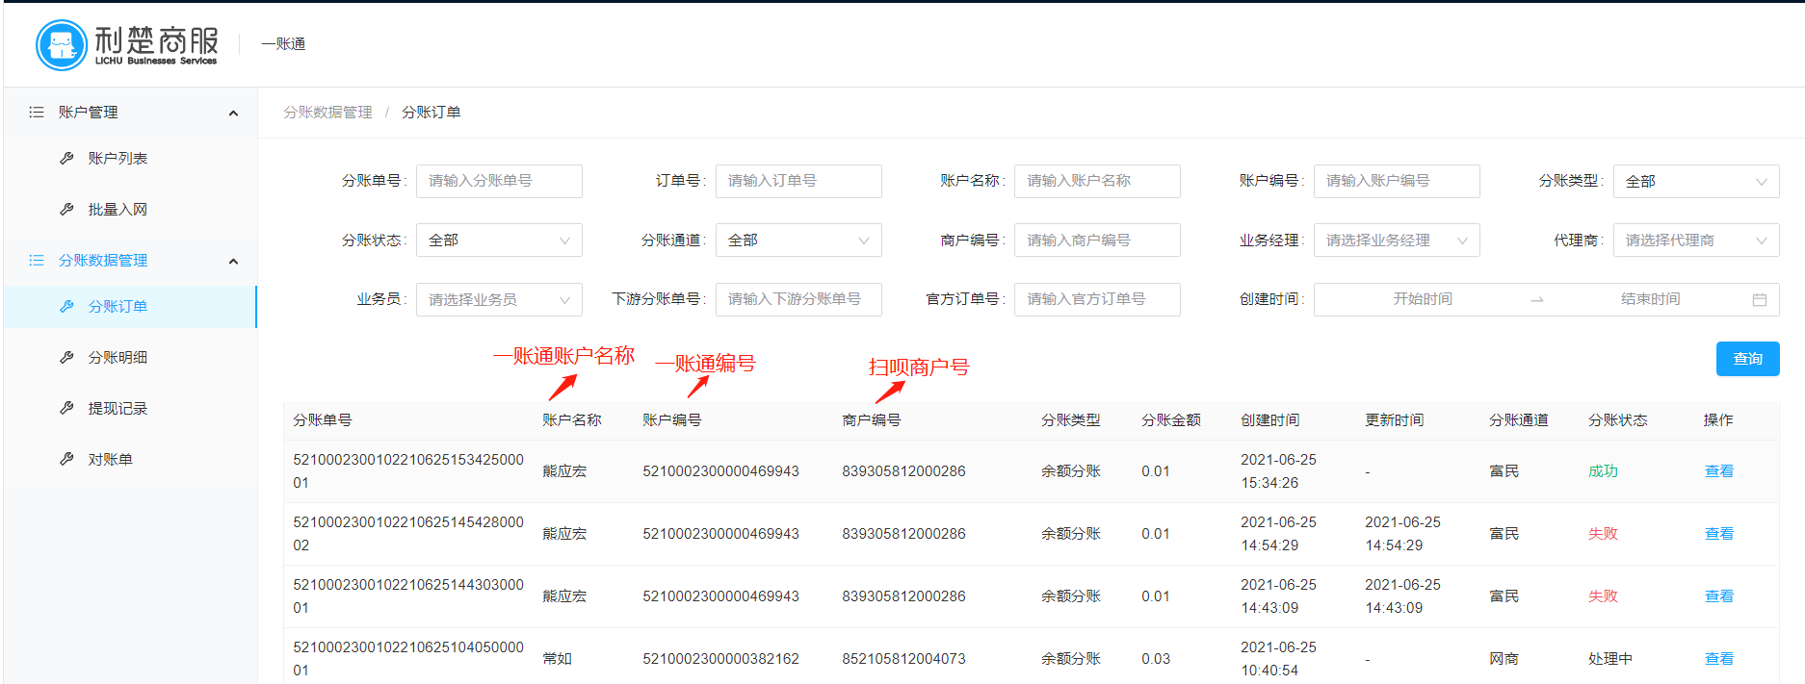Screen dimensions: 1805x684
Task: Open the 分账状态 dropdown
Action: coord(499,241)
